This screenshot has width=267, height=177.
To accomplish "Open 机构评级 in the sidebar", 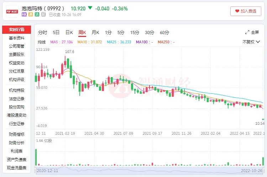I will [x=16, y=80].
